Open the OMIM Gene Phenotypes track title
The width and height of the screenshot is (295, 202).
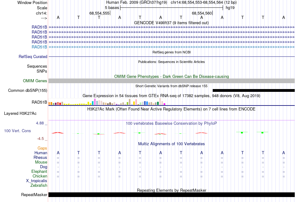point(171,76)
